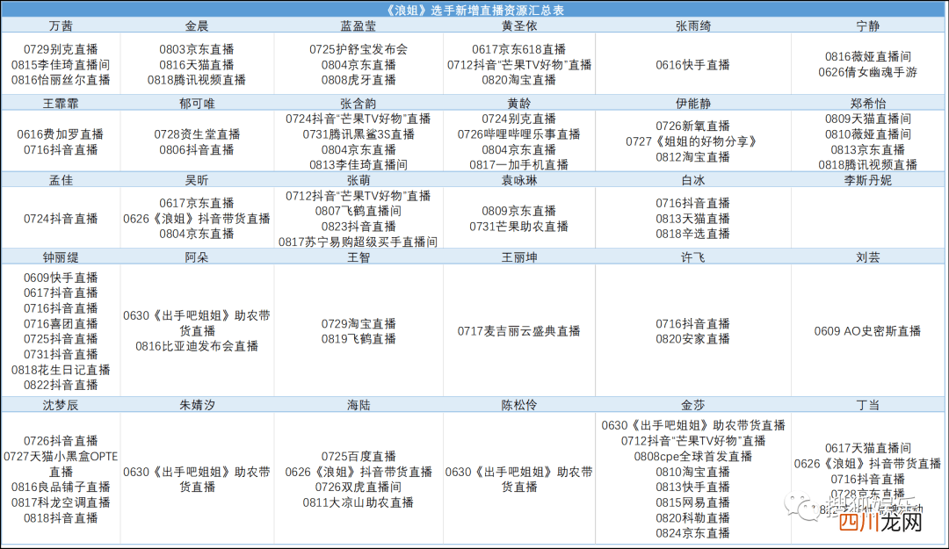Click the entry 0816怡丽丝尔直播

tap(61, 80)
